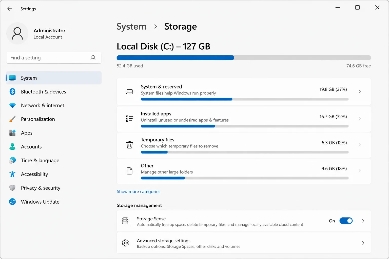
Task: Click the 6.3 GB (12%) value
Action: pyautogui.click(x=334, y=143)
